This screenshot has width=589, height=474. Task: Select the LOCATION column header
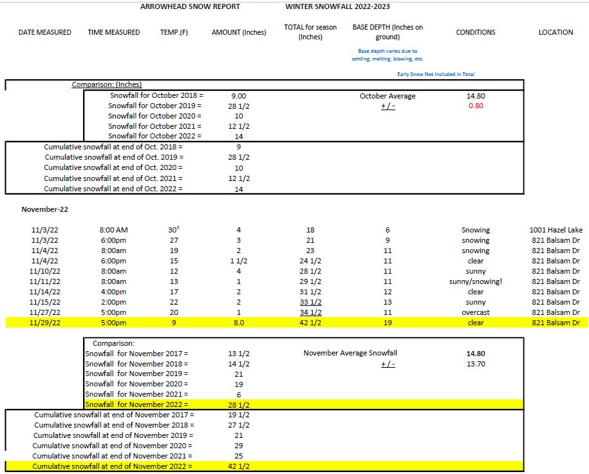pyautogui.click(x=556, y=32)
